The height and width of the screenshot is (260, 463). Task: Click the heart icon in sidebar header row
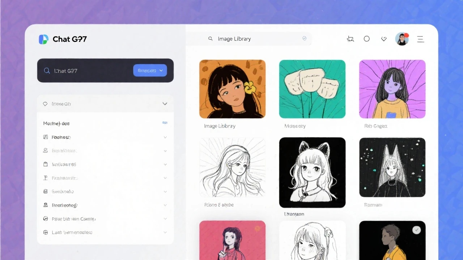pyautogui.click(x=45, y=104)
